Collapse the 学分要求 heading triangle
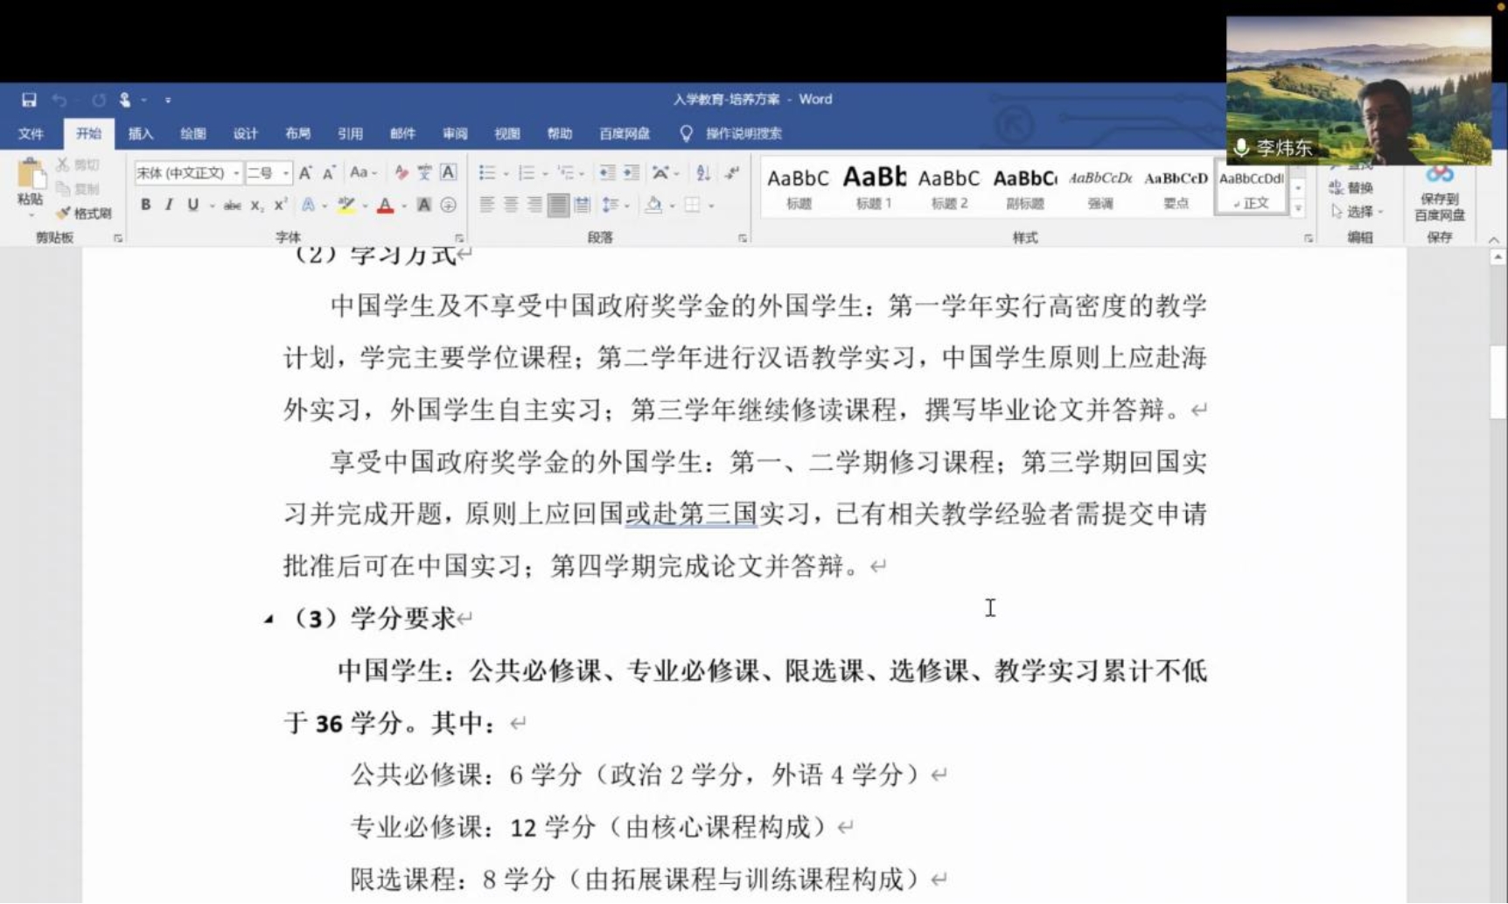 click(x=269, y=620)
